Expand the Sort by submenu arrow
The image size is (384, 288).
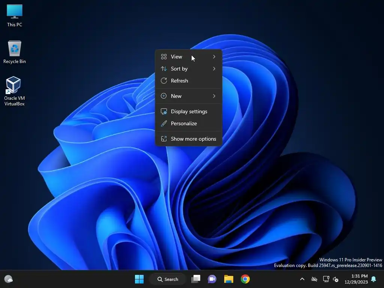coord(214,69)
